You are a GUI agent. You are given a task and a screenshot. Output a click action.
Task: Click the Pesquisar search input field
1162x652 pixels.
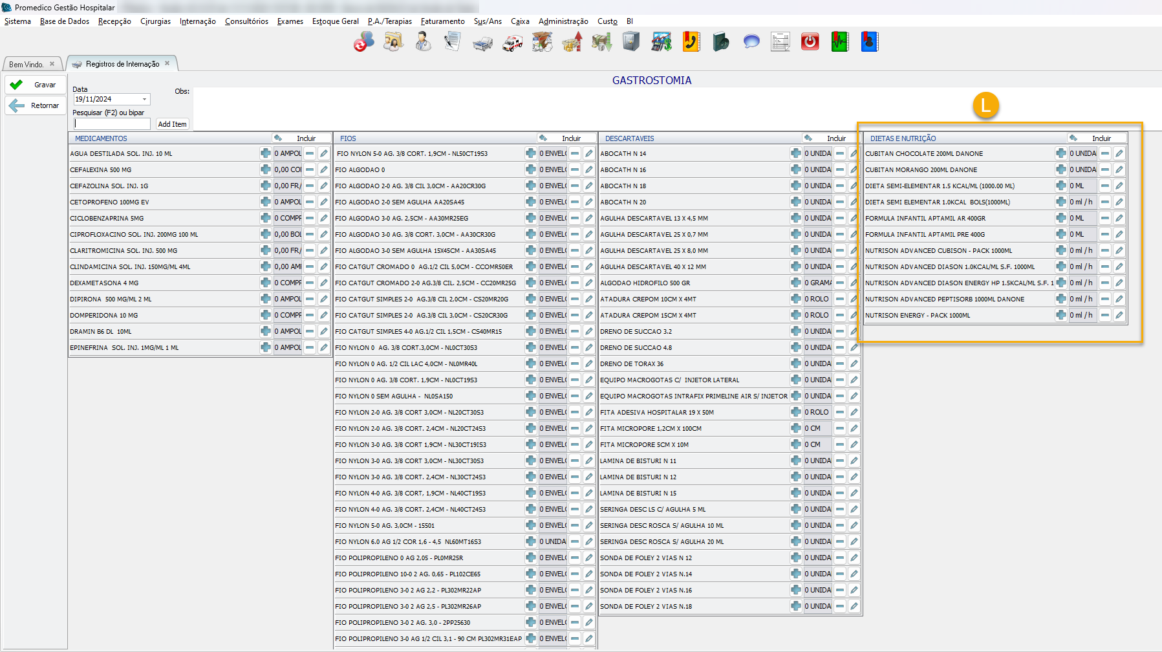[112, 124]
